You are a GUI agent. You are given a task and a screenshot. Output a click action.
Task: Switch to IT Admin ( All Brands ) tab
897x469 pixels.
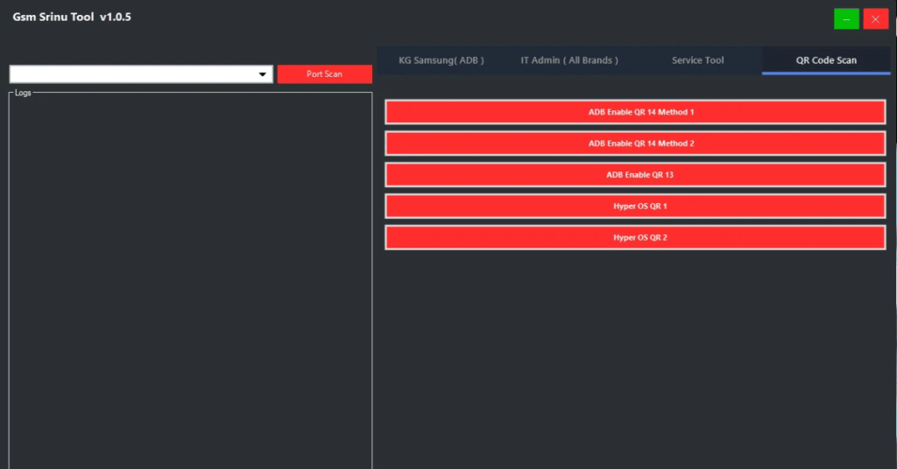click(569, 60)
